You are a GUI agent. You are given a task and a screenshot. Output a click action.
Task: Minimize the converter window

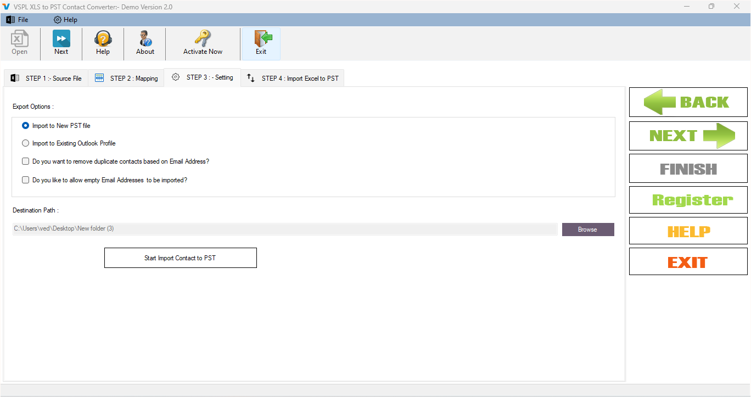(x=687, y=7)
